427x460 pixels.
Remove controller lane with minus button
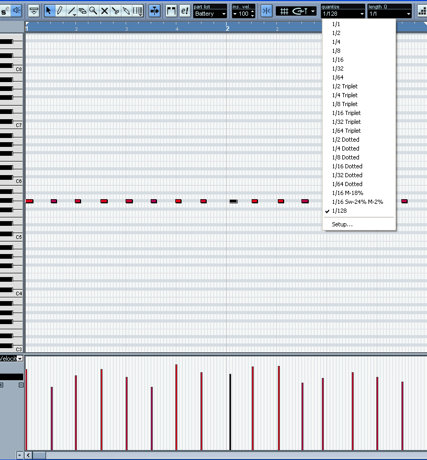21,385
